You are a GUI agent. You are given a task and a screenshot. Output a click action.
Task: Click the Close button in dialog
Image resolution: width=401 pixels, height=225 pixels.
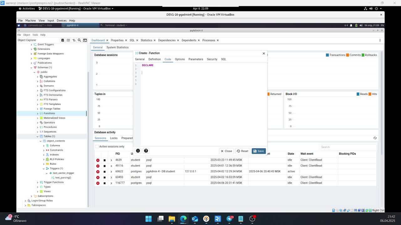(226, 151)
